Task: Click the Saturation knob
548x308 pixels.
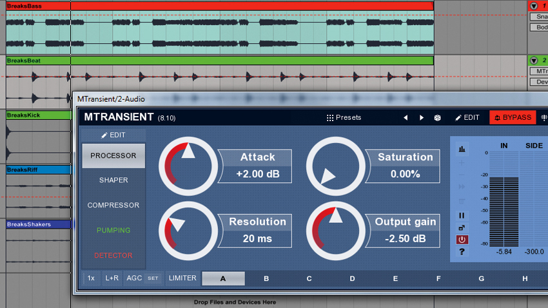Action: tap(335, 166)
